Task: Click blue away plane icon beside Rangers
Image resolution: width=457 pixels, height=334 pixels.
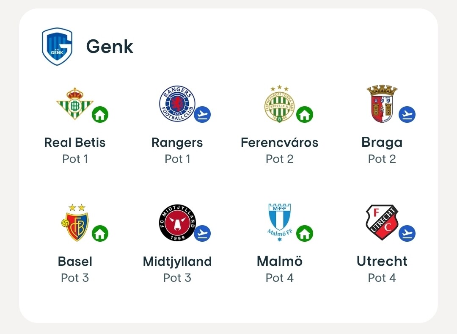Action: (x=202, y=115)
